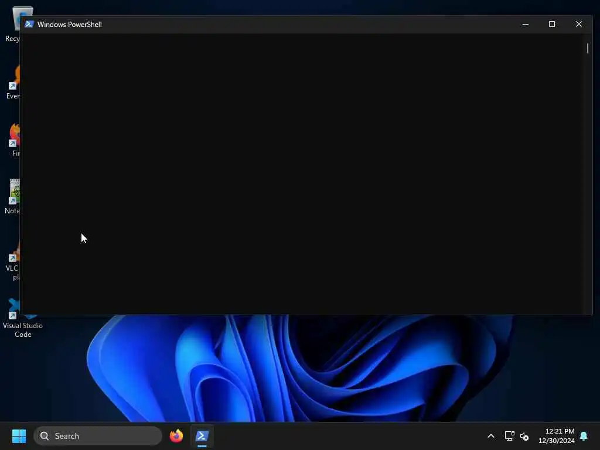Select the Firefox desktop shortcut

(x=14, y=140)
